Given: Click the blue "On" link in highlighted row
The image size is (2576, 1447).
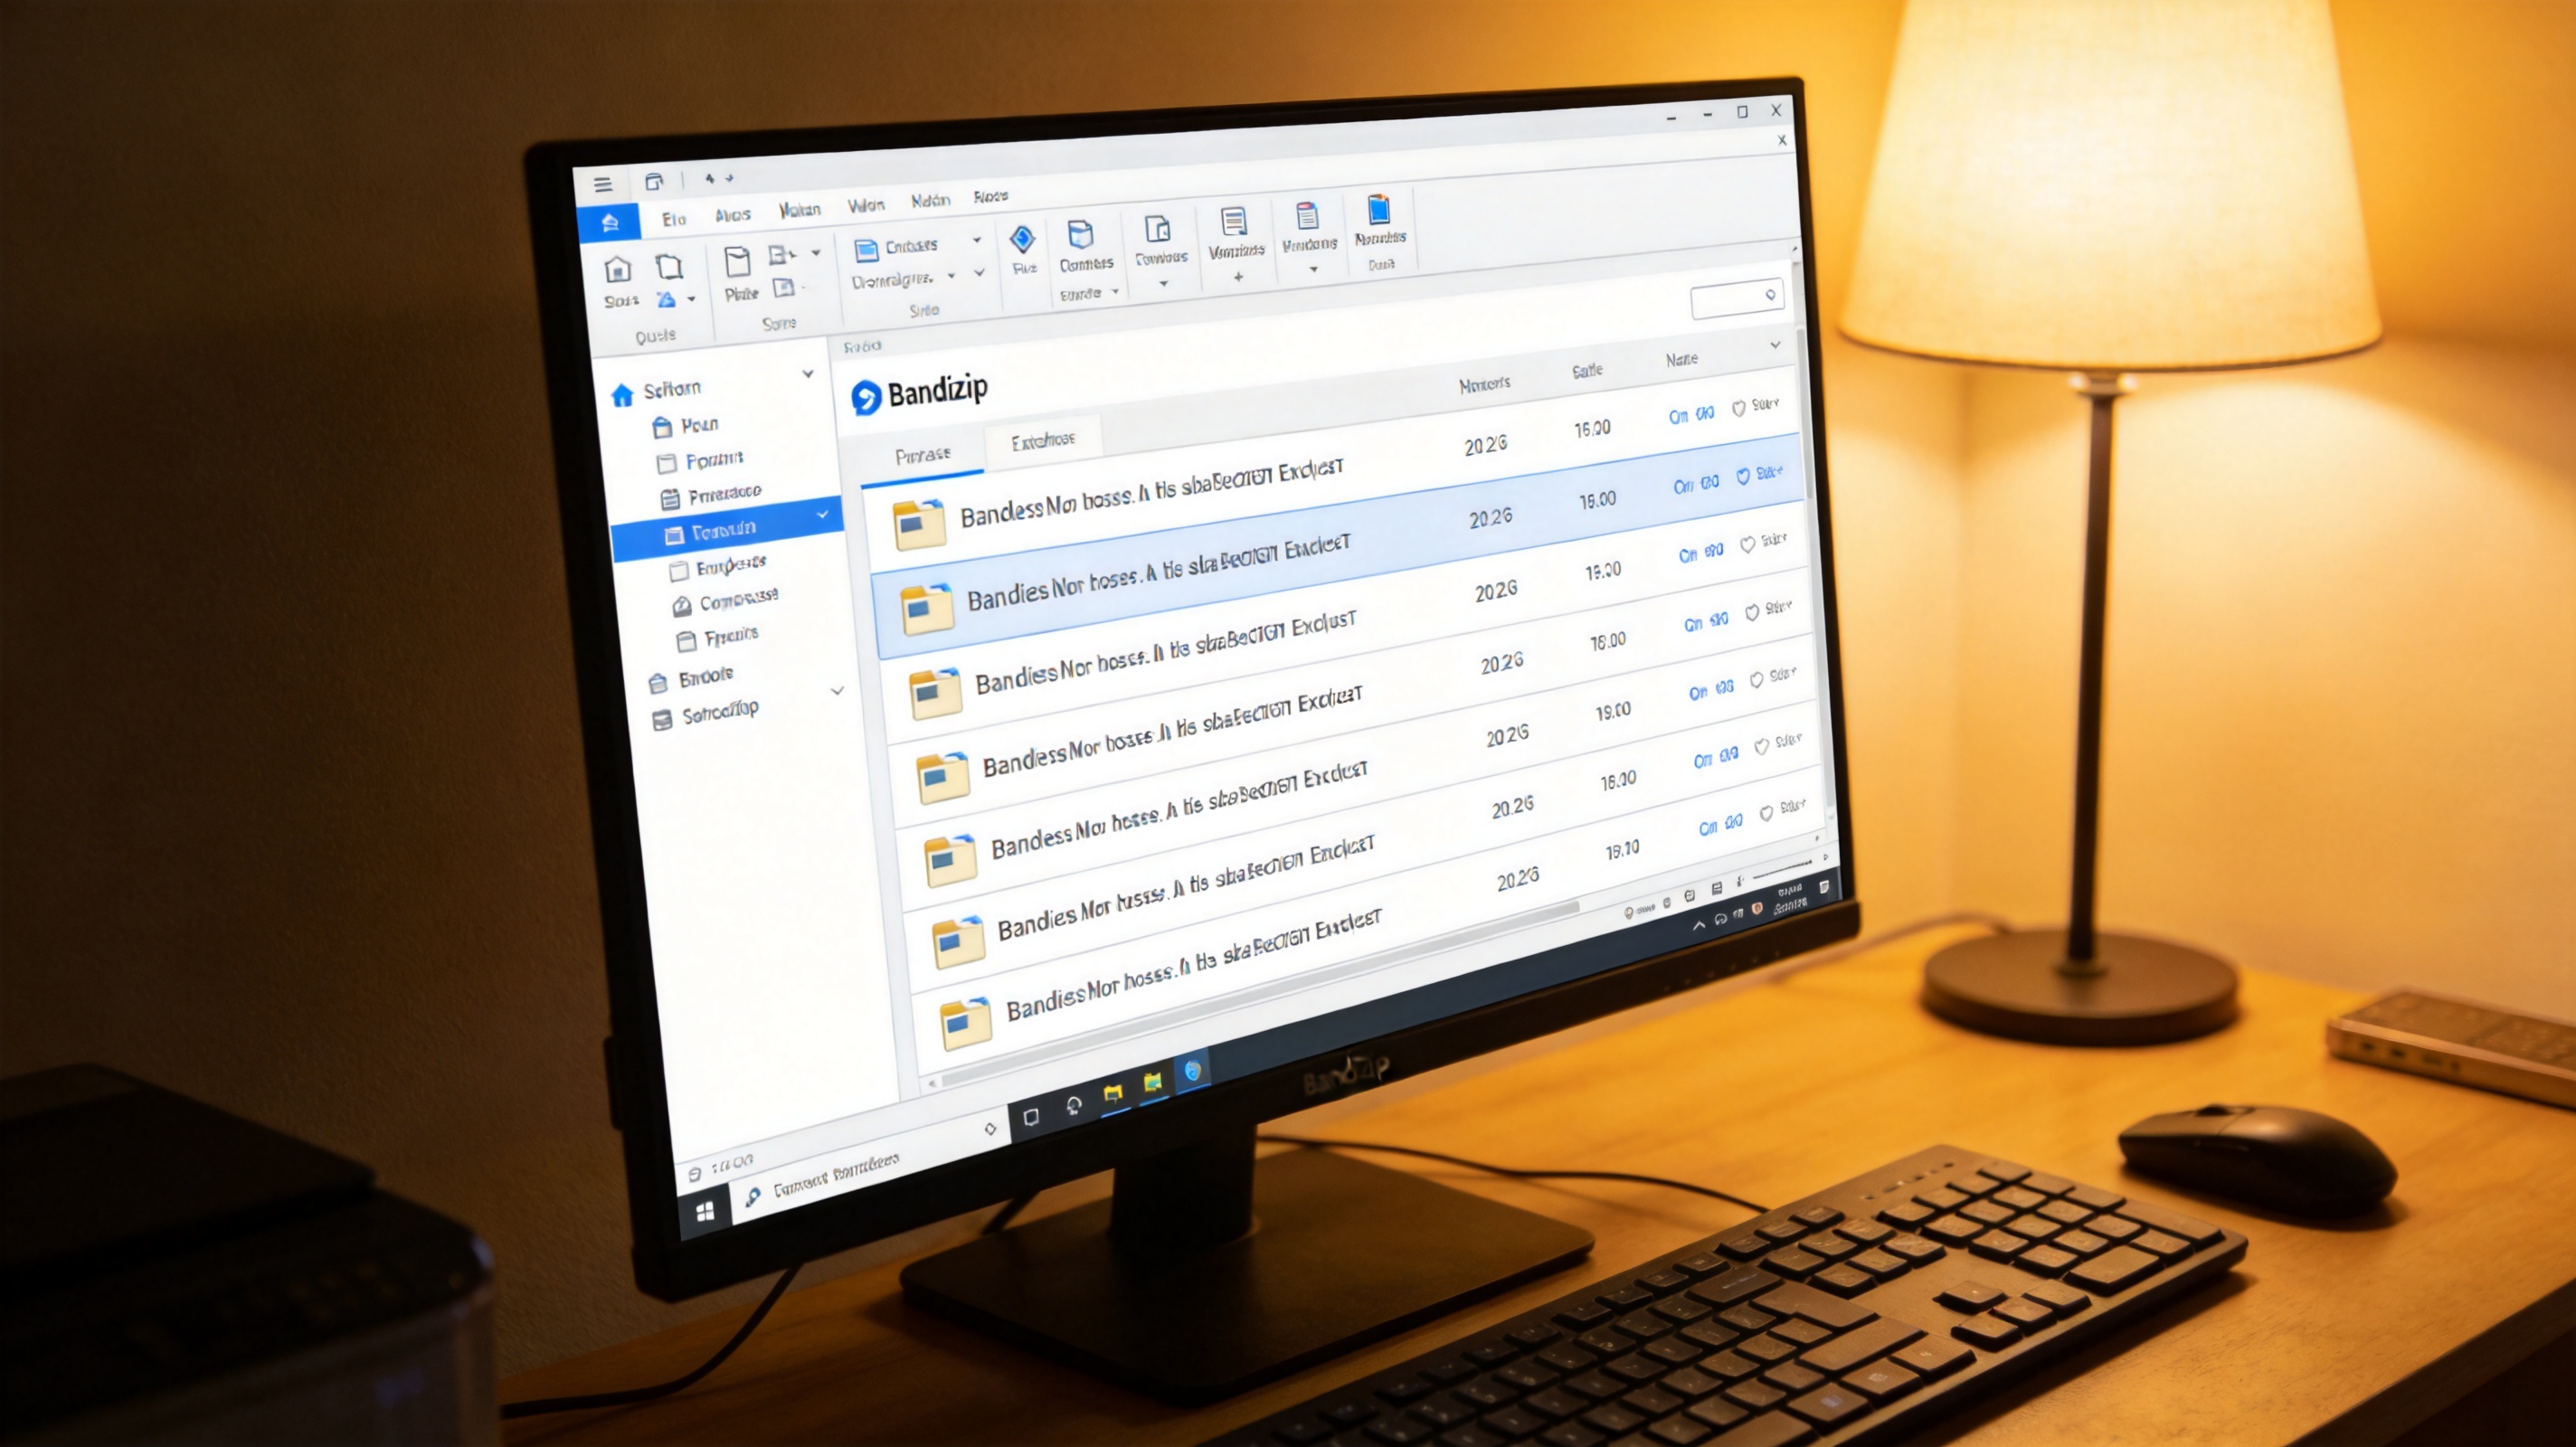Looking at the screenshot, I should (1684, 486).
